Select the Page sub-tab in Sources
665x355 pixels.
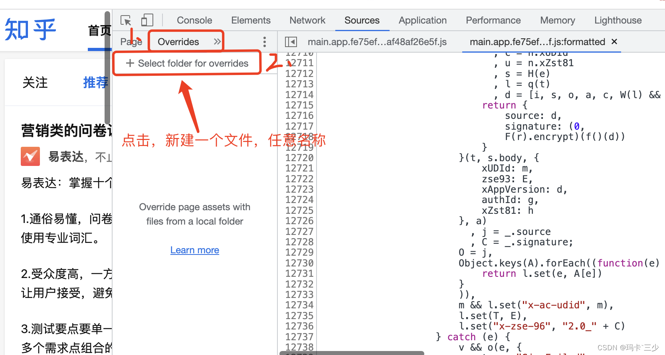131,42
